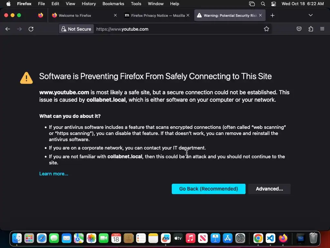Open Safari from the Dock

click(42, 239)
